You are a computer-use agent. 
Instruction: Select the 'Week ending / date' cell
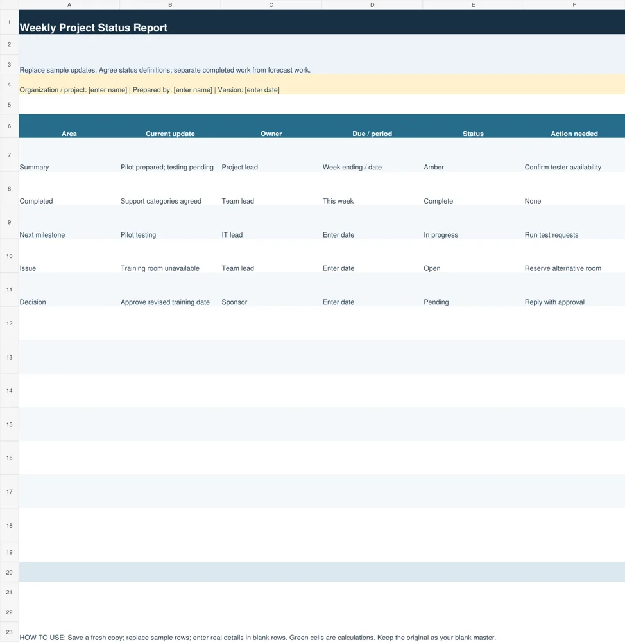coord(372,155)
